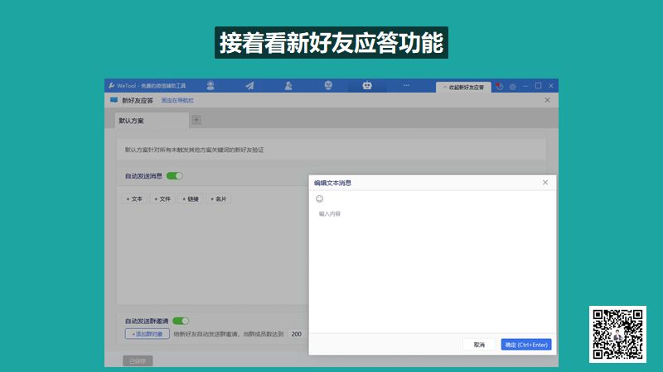Toggle the 自动发送群邀请 switch
Viewport: 663px width, 372px height.
tap(181, 321)
